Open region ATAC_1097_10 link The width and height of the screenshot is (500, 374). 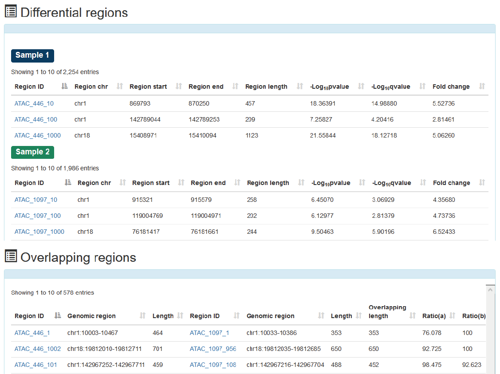[35, 200]
